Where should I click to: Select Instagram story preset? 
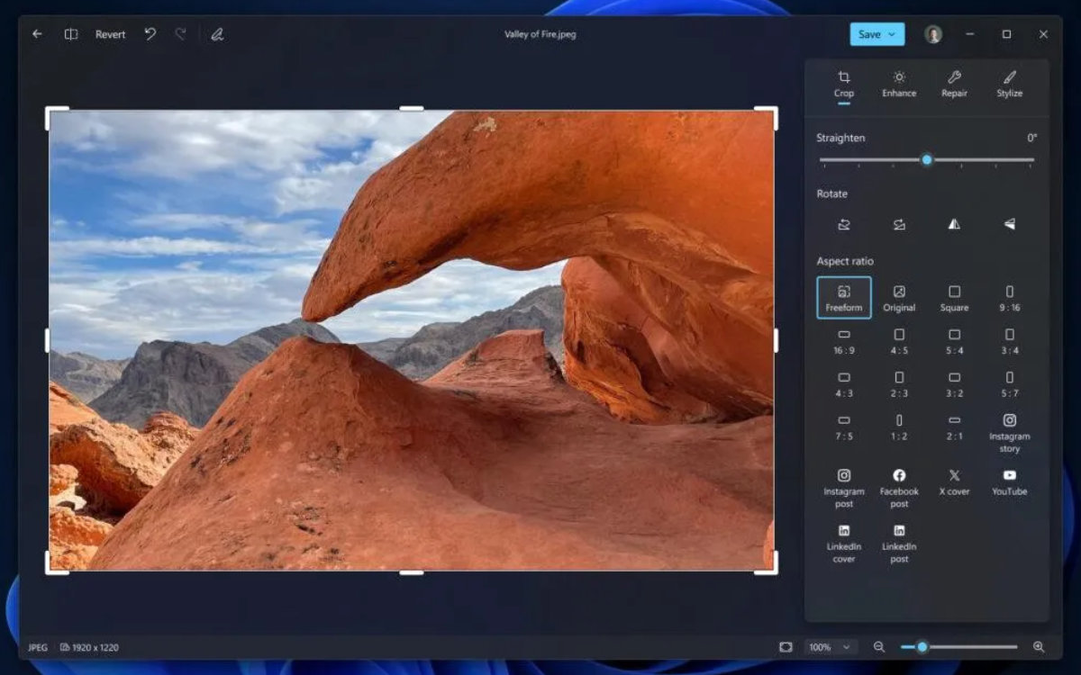[x=1009, y=433]
